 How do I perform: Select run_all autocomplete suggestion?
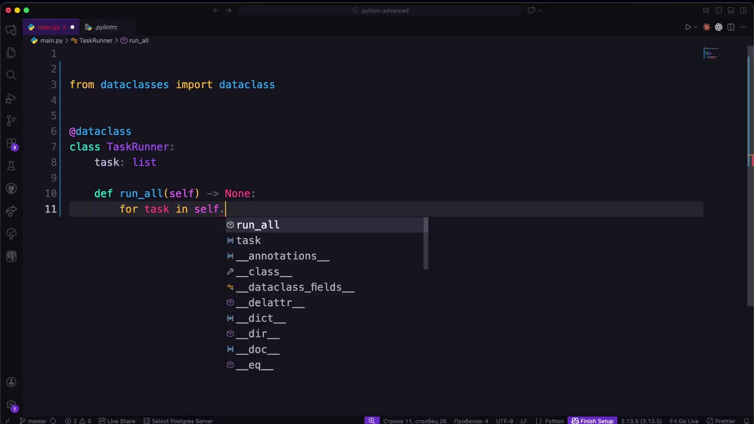324,225
